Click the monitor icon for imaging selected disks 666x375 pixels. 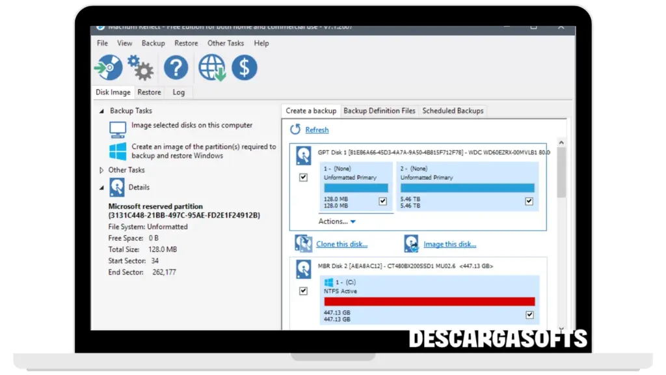tap(118, 129)
